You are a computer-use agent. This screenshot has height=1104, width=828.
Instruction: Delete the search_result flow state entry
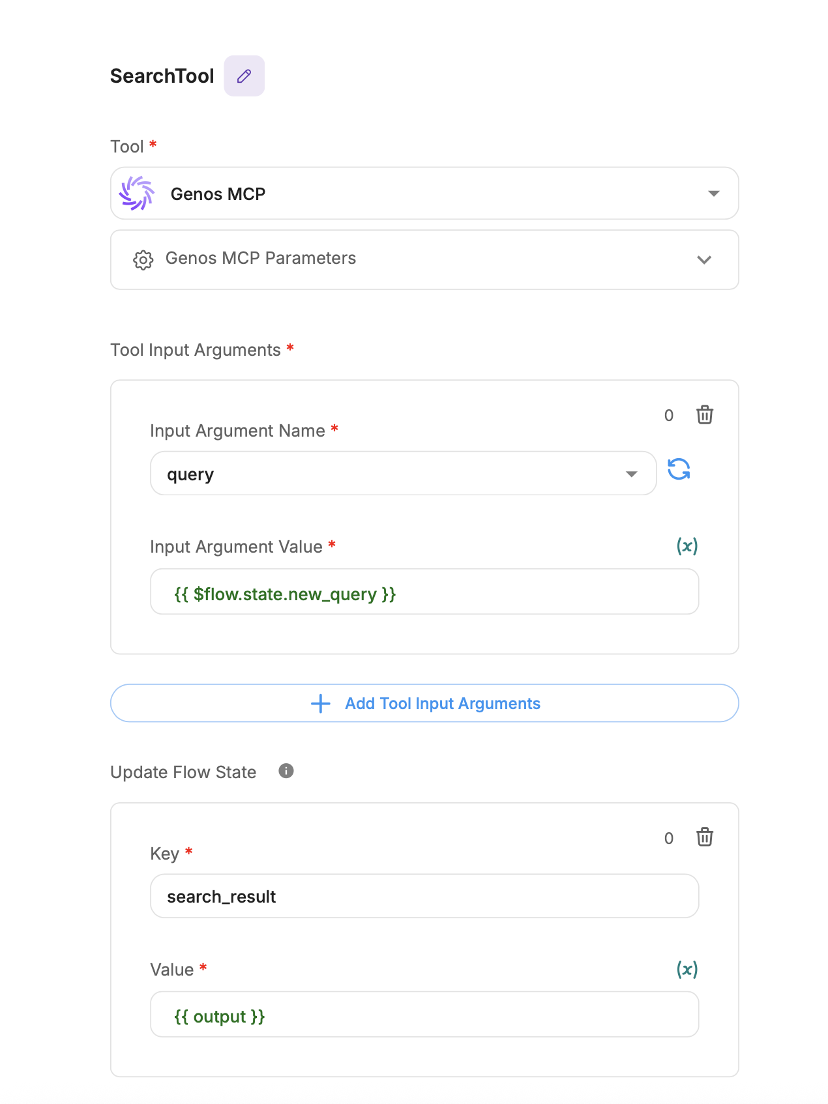[x=704, y=837]
